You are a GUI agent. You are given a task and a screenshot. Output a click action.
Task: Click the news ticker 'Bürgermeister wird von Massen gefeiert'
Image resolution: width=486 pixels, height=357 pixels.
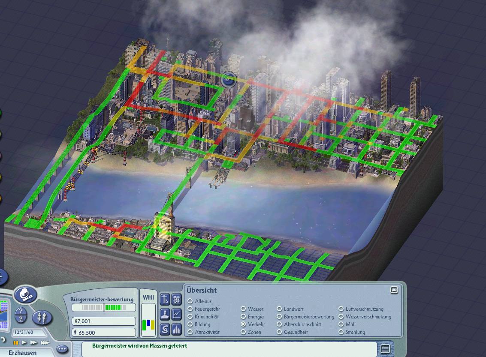(139, 346)
